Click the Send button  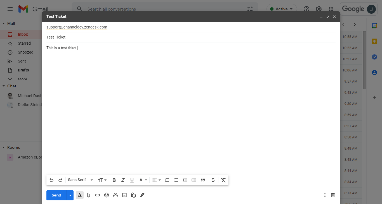pyautogui.click(x=56, y=195)
